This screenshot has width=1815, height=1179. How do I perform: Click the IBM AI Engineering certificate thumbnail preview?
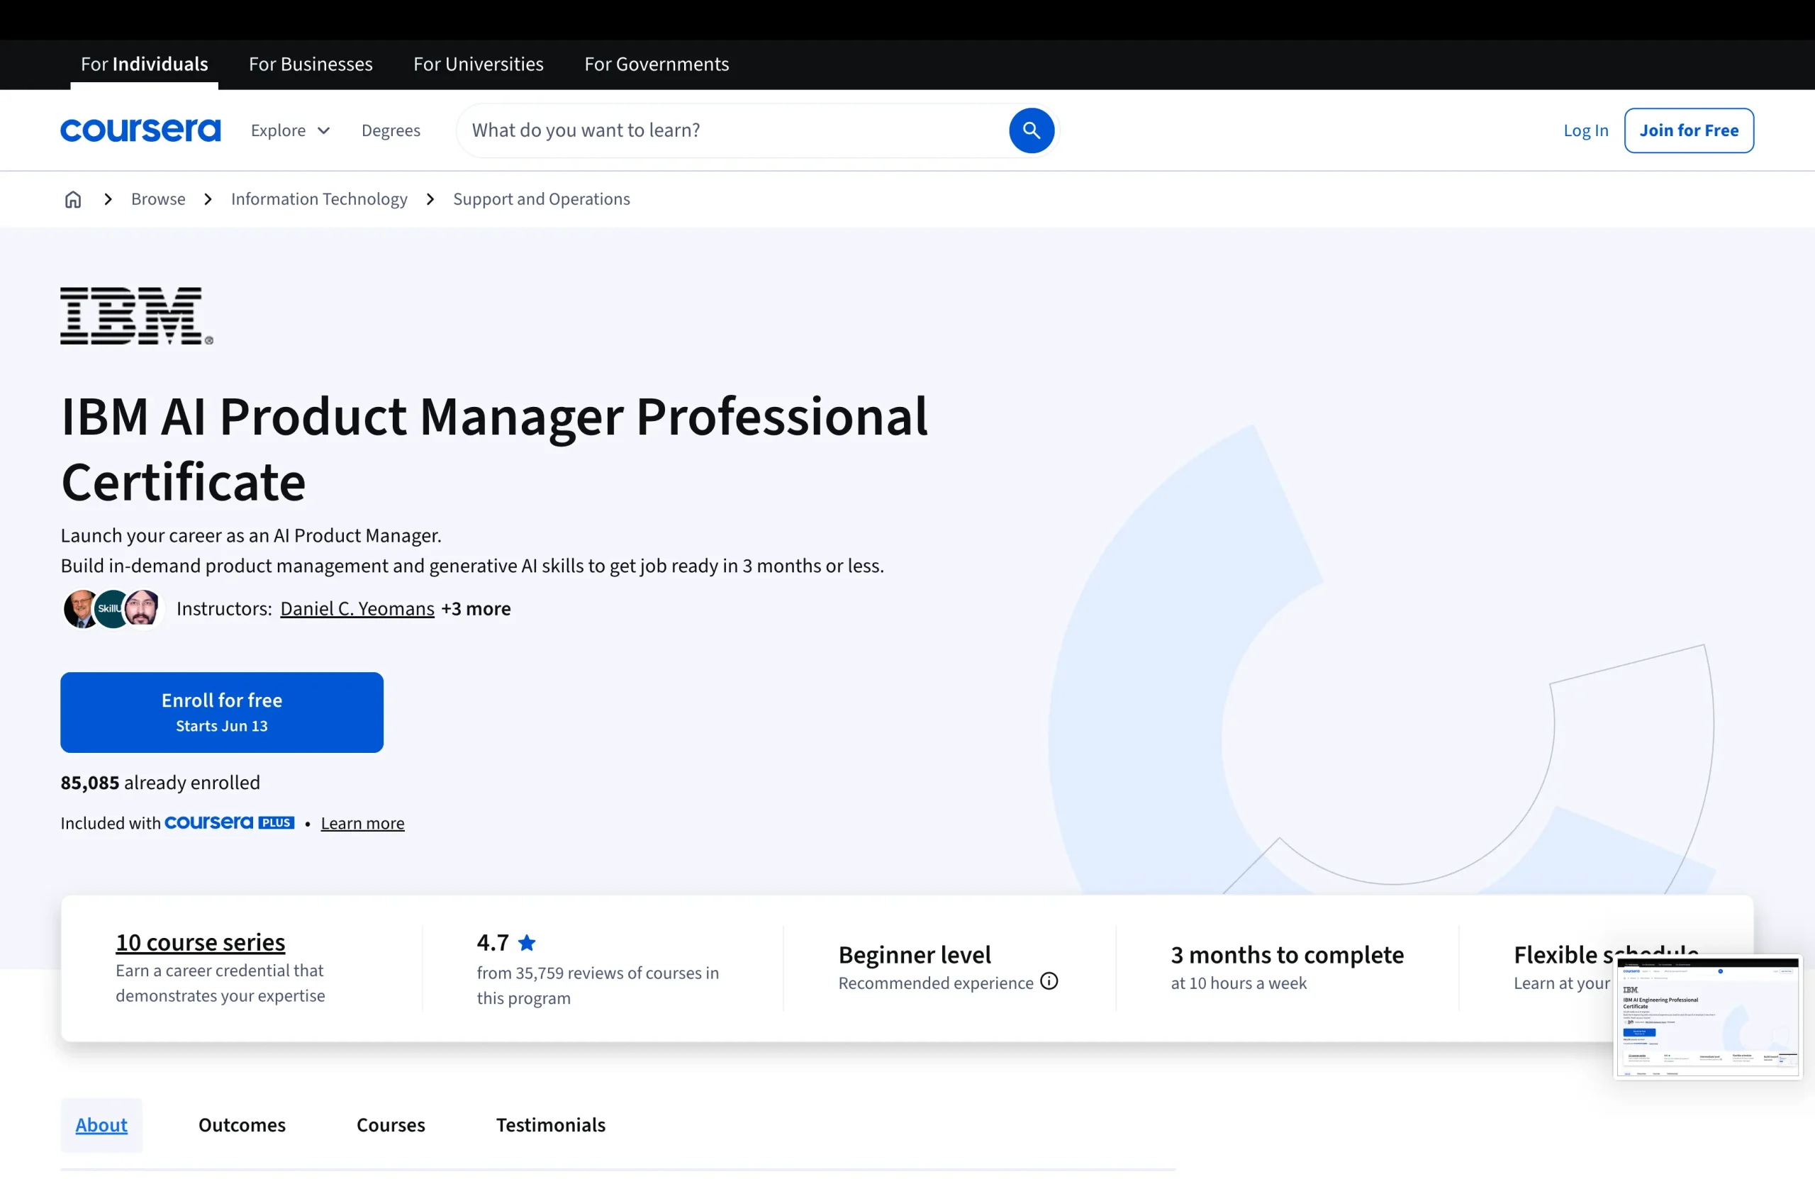[x=1707, y=1017]
